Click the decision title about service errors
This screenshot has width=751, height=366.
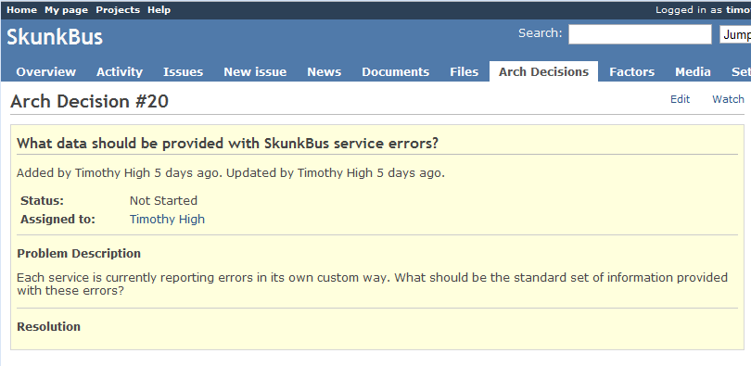click(227, 144)
